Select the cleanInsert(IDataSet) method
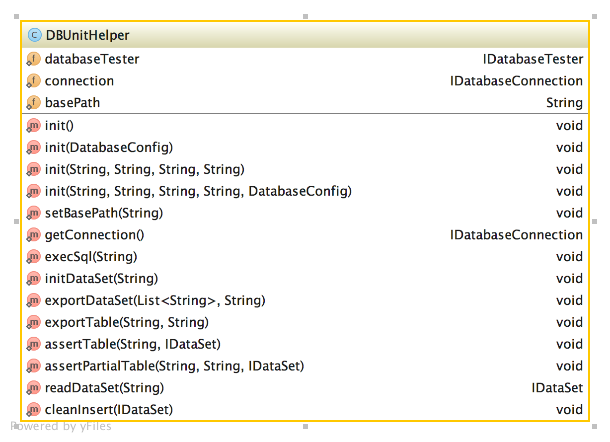Viewport: 610px width, 442px height. [109, 410]
